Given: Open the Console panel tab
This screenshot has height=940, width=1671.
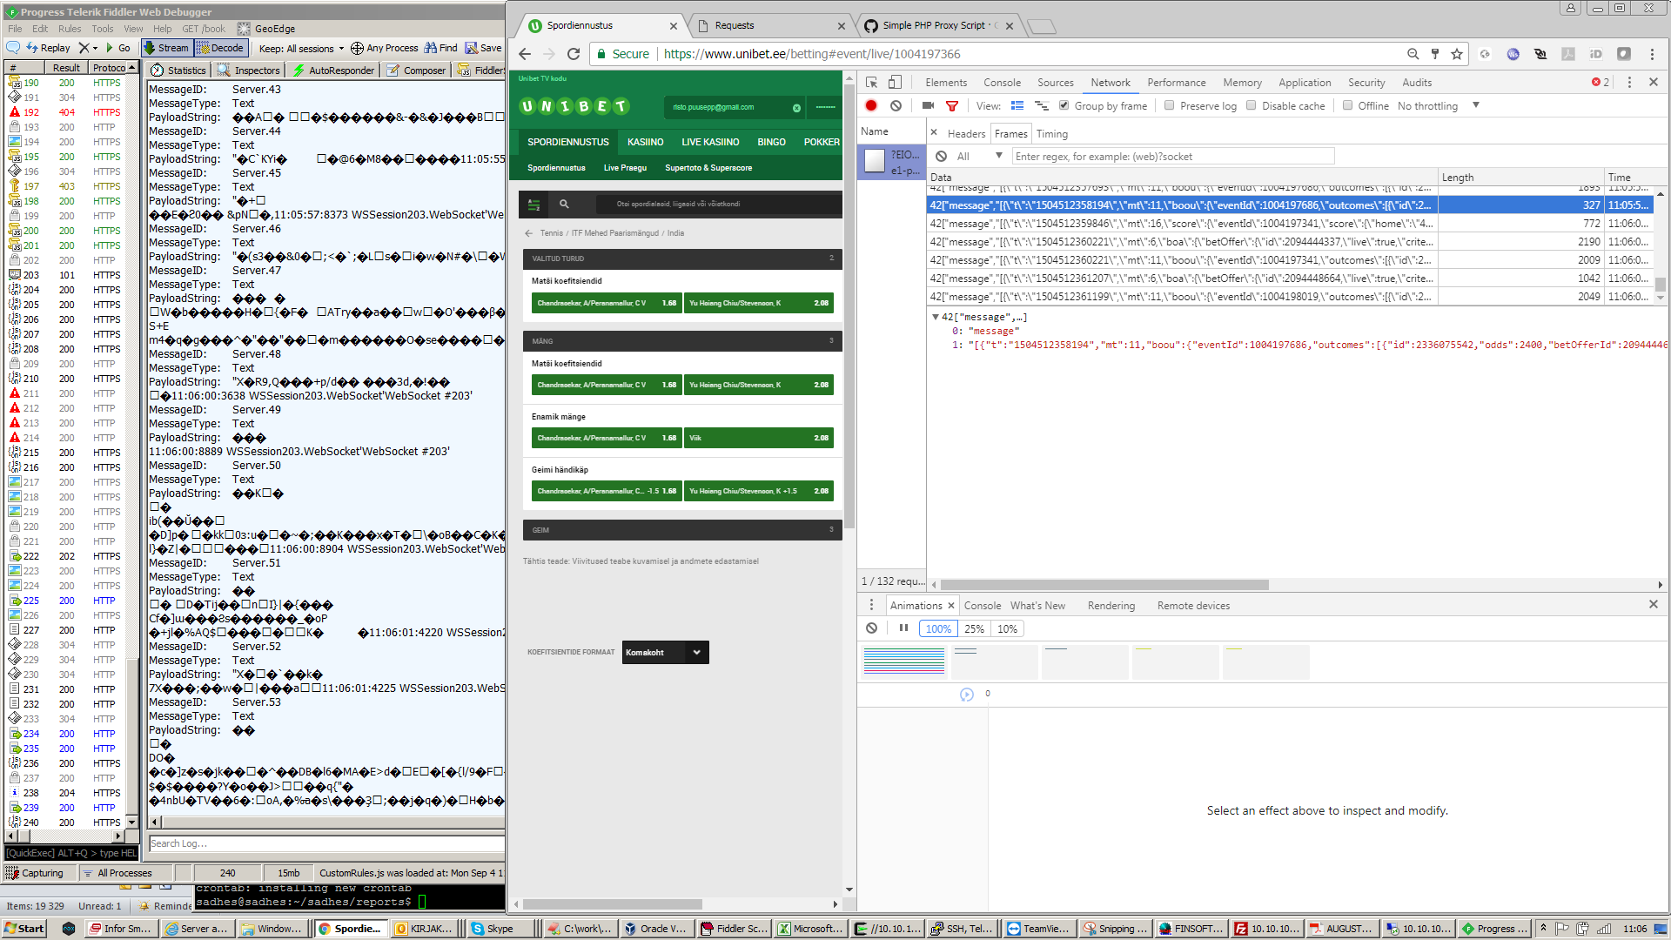Looking at the screenshot, I should [x=1002, y=82].
